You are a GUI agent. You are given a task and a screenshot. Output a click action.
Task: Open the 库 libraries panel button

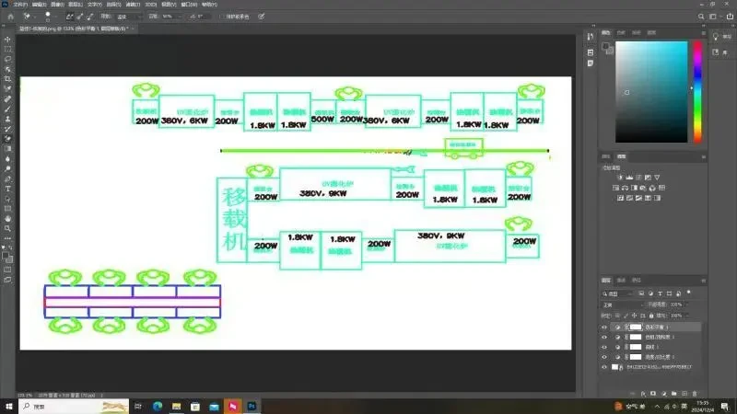[719, 52]
